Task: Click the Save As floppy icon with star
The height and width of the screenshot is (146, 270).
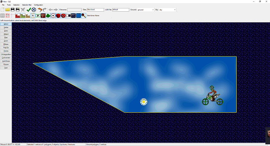Action: (x=18, y=9)
